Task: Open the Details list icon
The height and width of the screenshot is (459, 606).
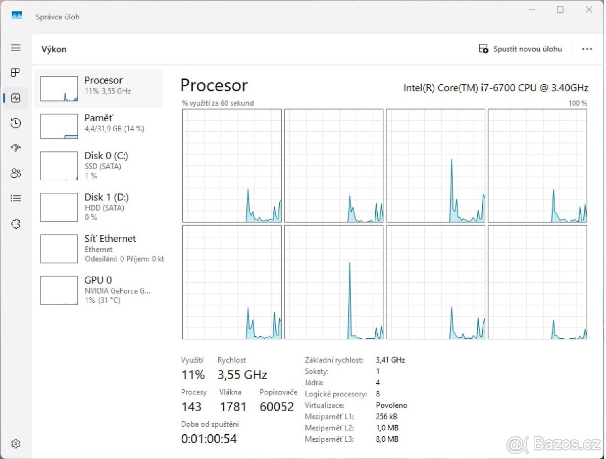Action: (x=16, y=198)
